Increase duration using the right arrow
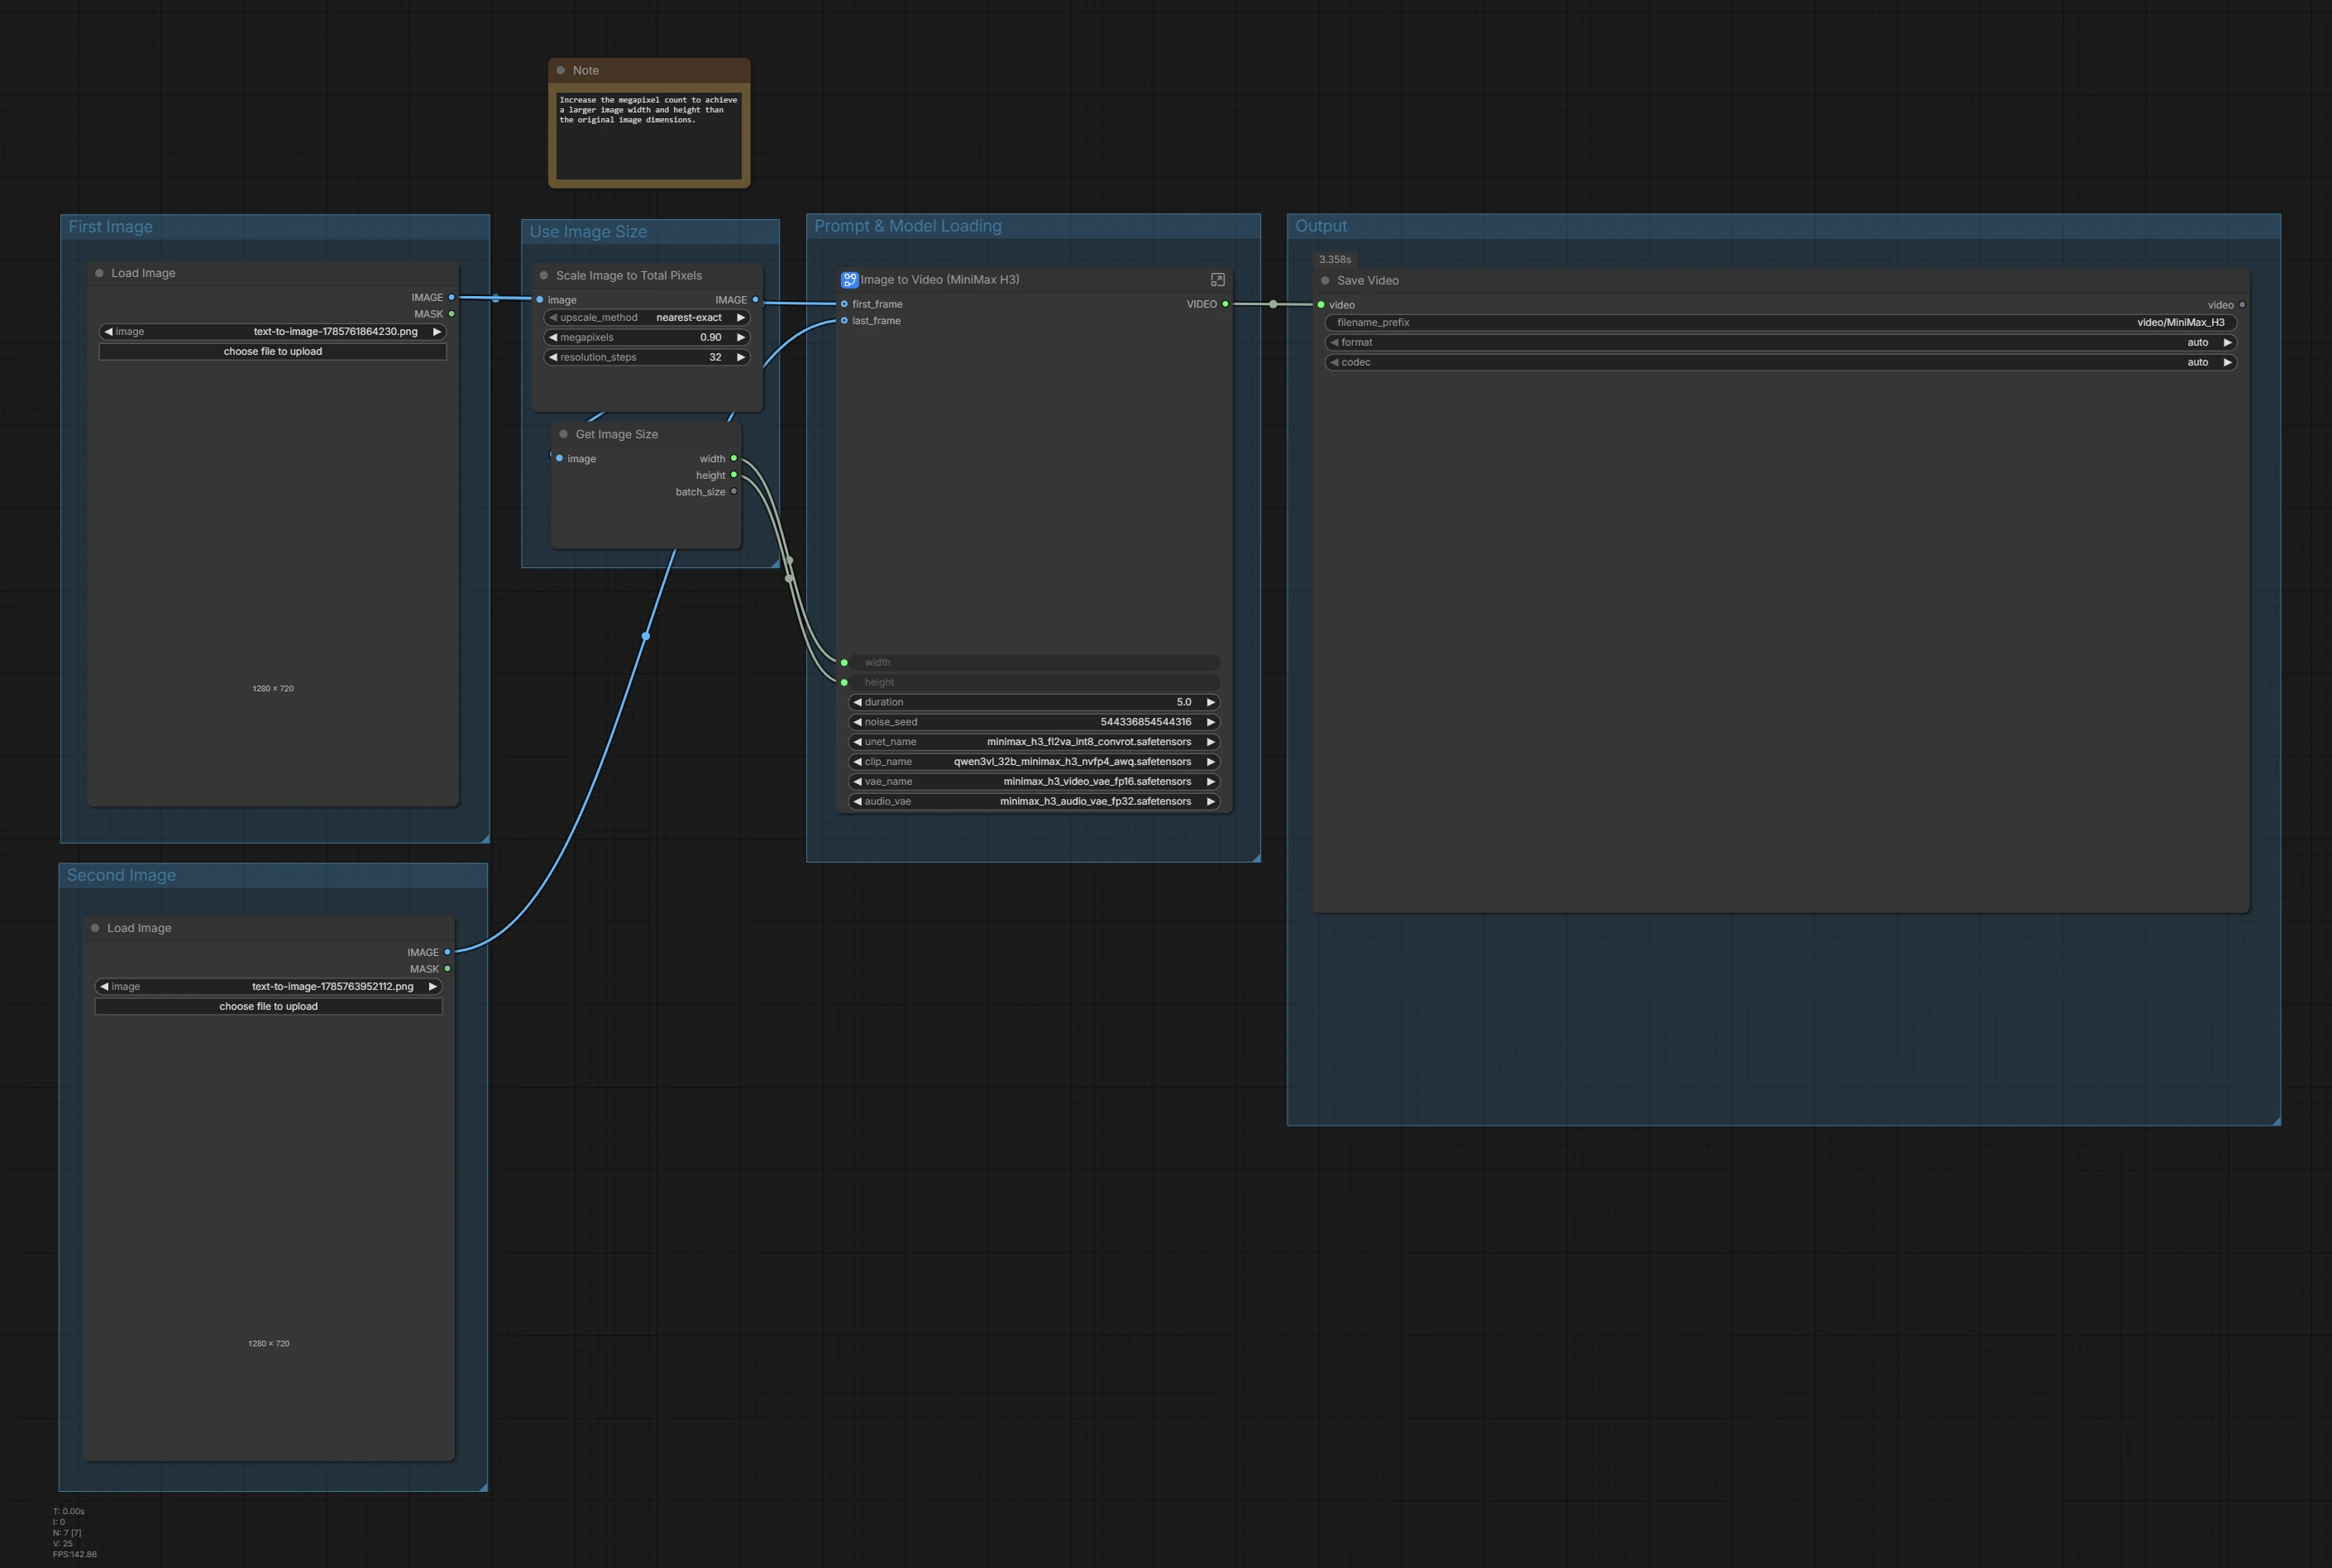Viewport: 2332px width, 1568px height. point(1211,702)
